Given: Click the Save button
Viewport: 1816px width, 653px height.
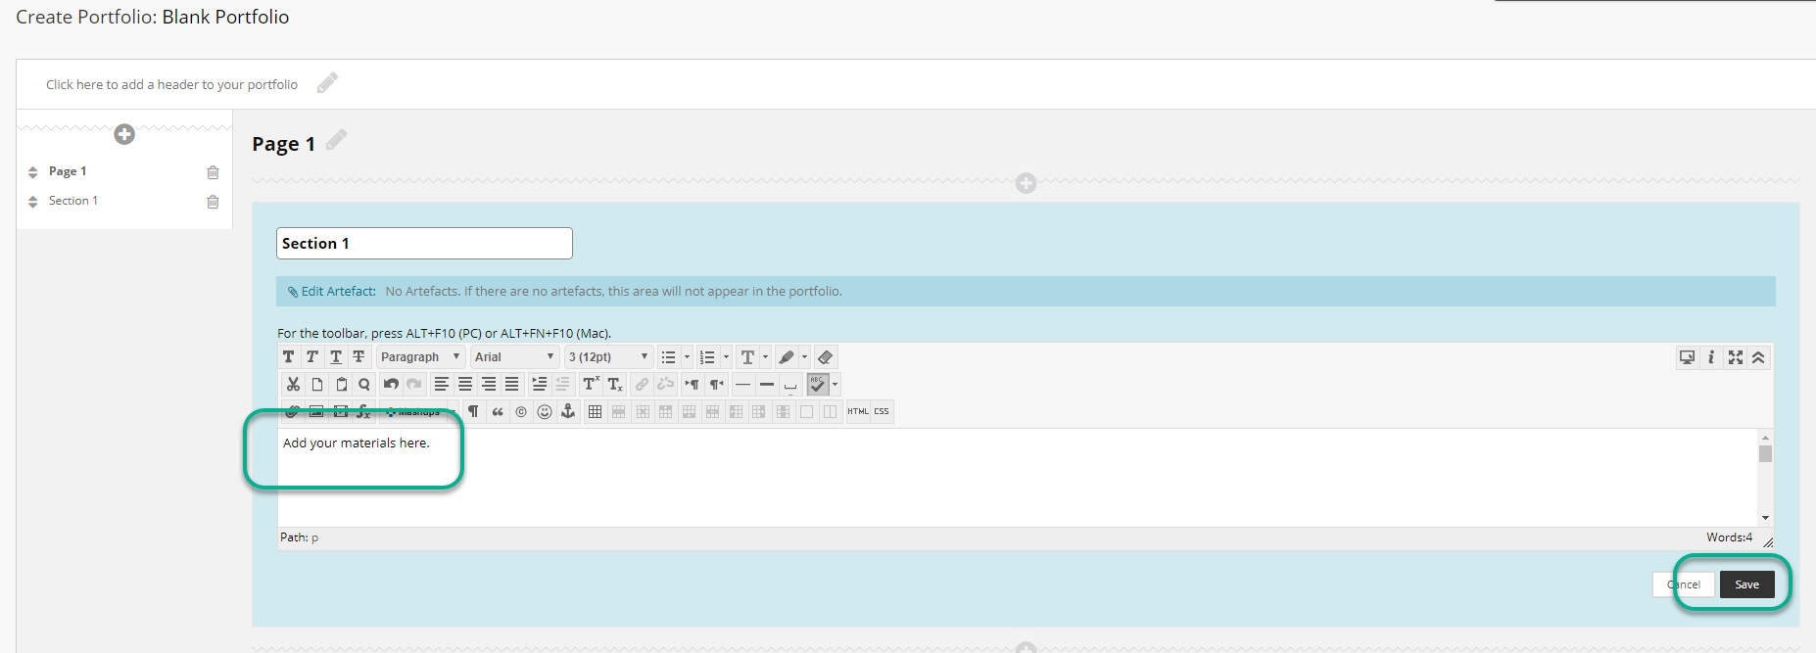Looking at the screenshot, I should click(1746, 584).
